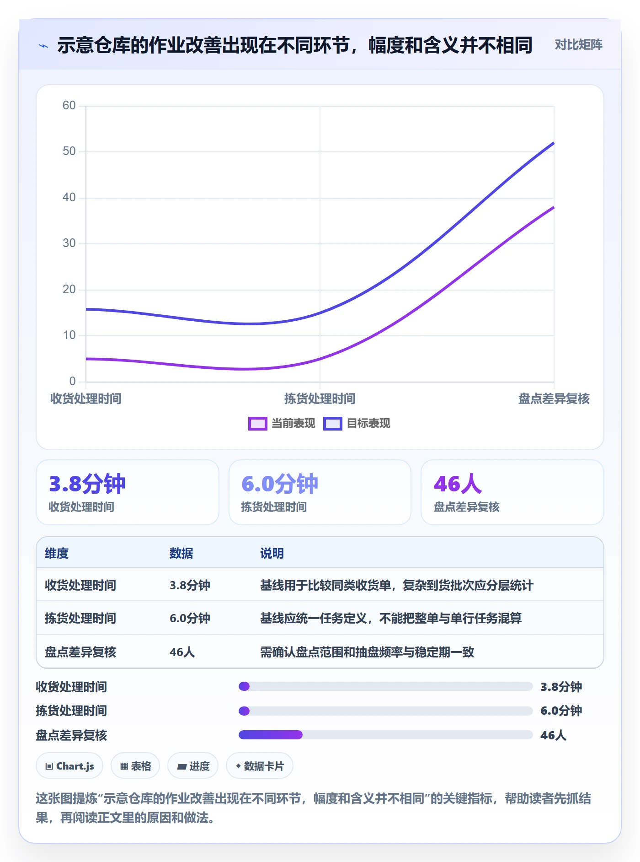Click the 46人 table cell
This screenshot has width=640, height=862.
click(182, 652)
